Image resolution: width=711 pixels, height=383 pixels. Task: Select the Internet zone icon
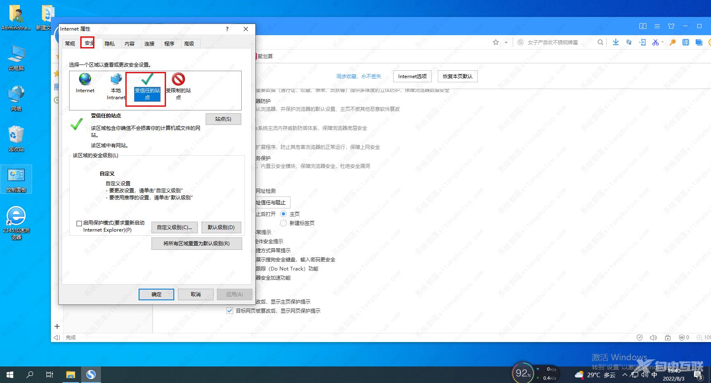(85, 83)
